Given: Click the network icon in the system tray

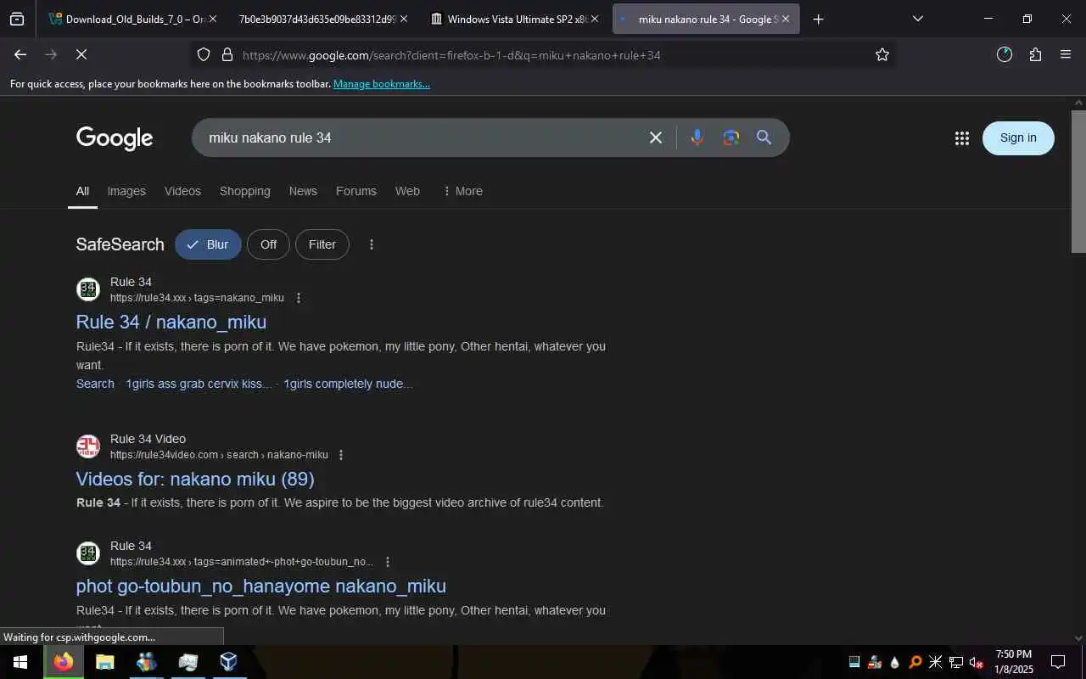Looking at the screenshot, I should tap(955, 662).
